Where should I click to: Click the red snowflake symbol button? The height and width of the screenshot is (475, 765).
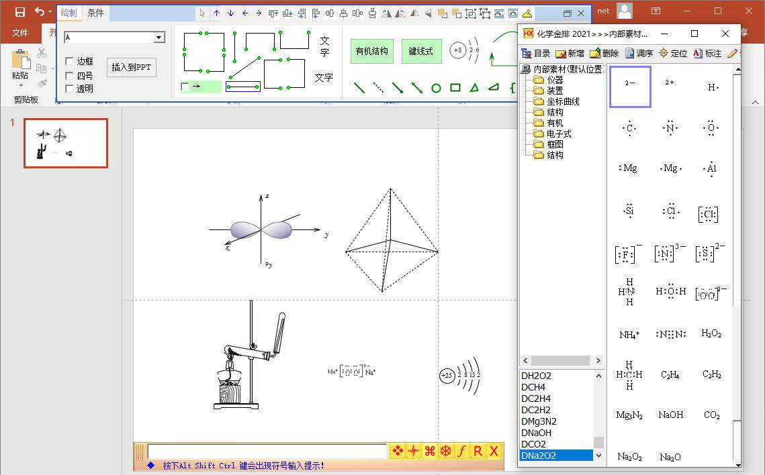tap(445, 451)
